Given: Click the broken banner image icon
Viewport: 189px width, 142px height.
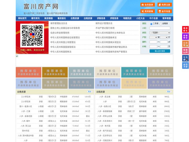Looking at the screenshot, I should pos(17,56).
